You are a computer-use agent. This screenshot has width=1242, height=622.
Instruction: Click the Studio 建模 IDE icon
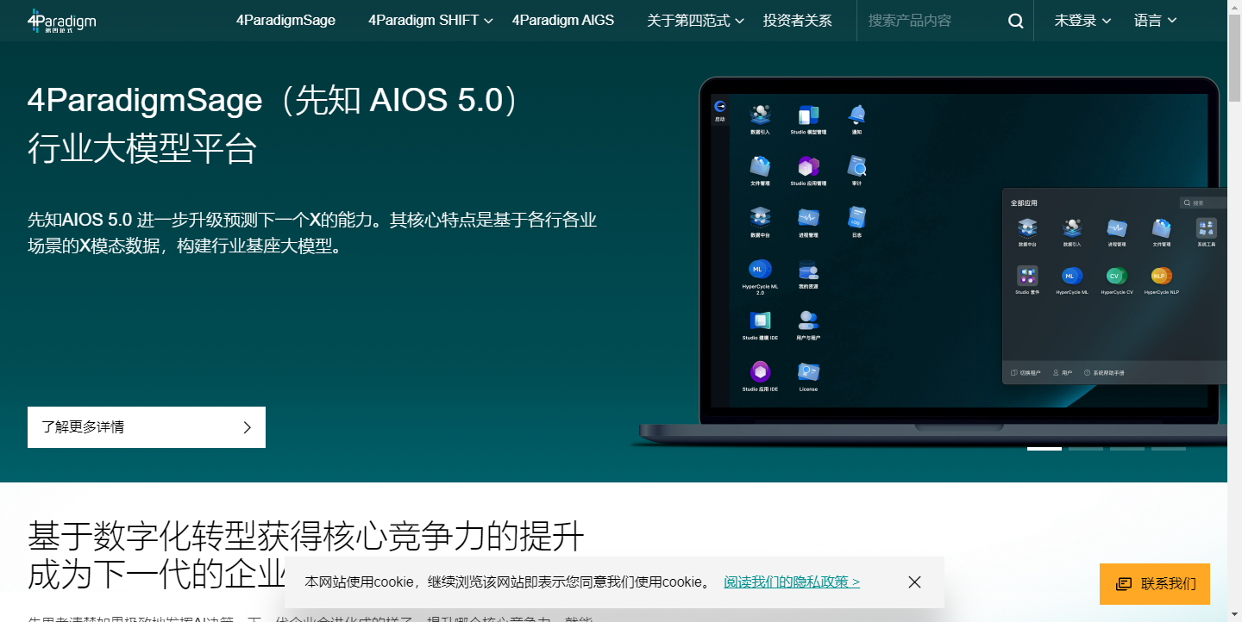click(760, 320)
